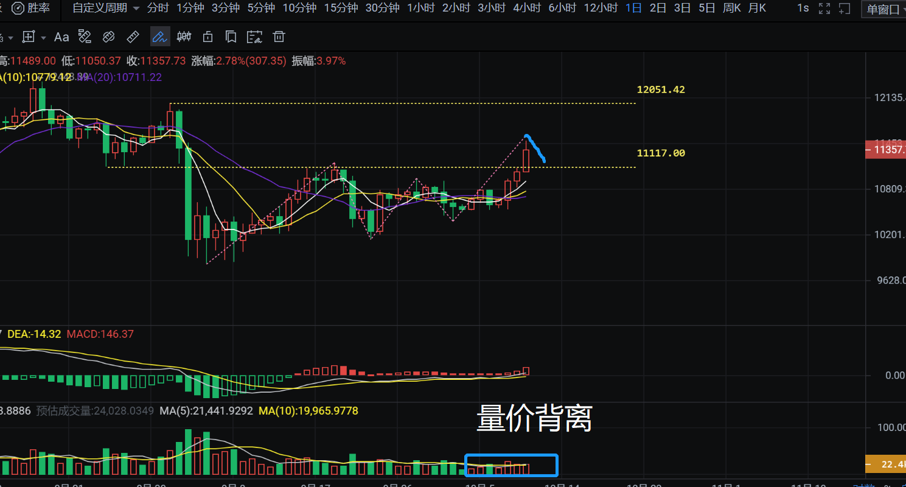Click volume MA(5):21,441.9292 label

pyautogui.click(x=206, y=411)
